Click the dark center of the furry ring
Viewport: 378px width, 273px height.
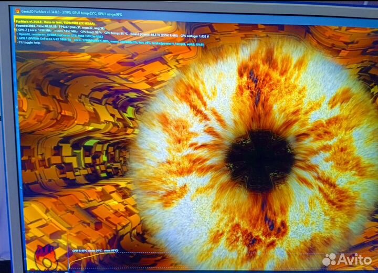(260, 157)
